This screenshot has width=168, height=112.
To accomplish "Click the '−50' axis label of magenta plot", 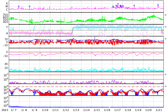I will [x=6, y=56].
